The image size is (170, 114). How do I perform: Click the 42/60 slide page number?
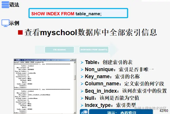point(164,111)
